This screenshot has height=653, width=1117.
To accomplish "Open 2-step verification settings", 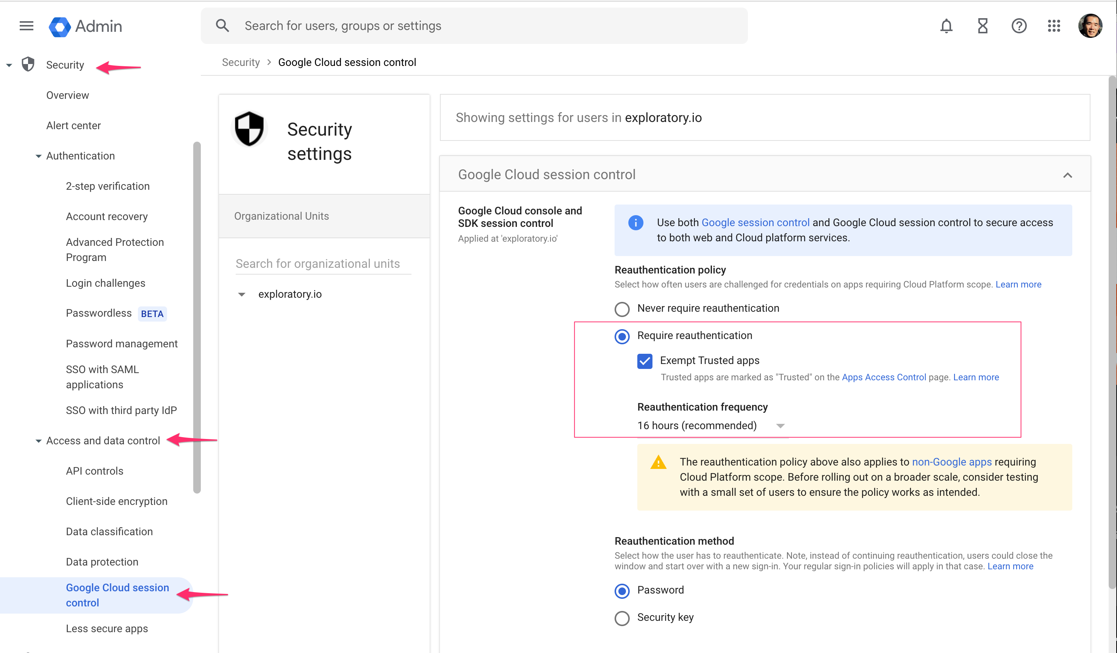I will [108, 186].
